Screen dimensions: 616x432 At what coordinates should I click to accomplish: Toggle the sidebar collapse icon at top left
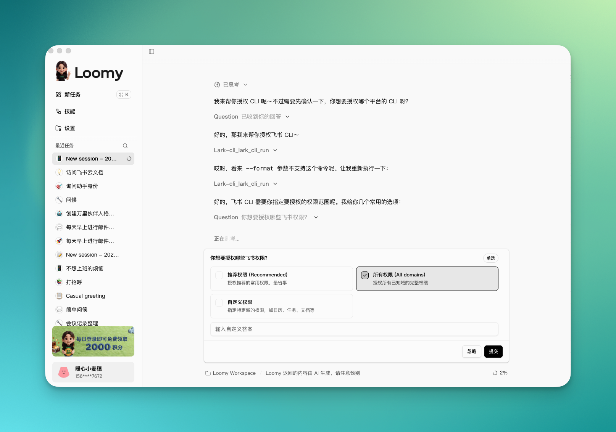tap(152, 51)
